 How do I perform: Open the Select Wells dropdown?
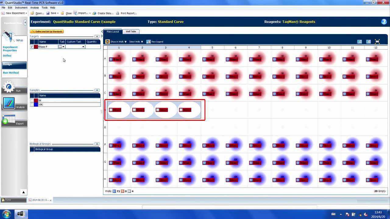click(136, 42)
